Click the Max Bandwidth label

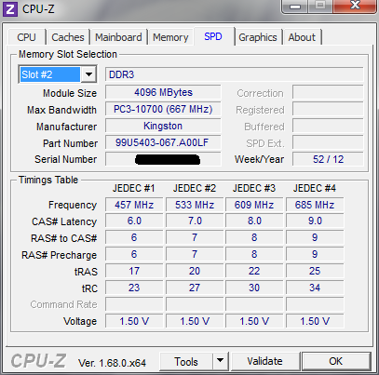[x=61, y=110]
